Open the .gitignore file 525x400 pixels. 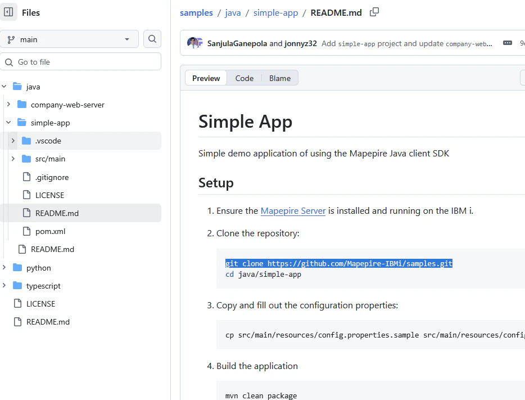click(x=52, y=177)
